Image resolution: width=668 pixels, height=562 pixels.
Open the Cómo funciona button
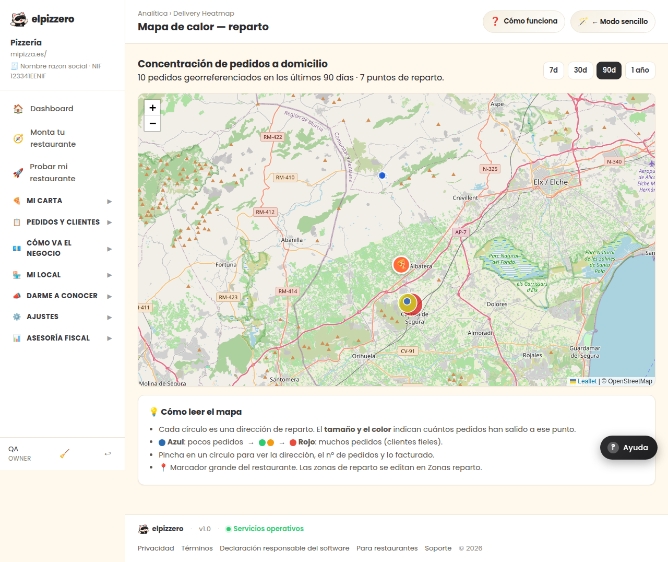(524, 21)
